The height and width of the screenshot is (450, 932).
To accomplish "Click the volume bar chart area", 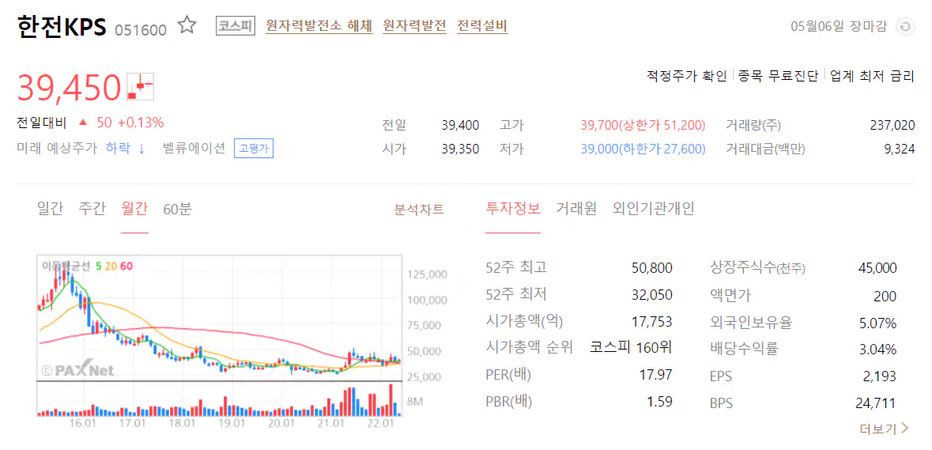I will [220, 399].
